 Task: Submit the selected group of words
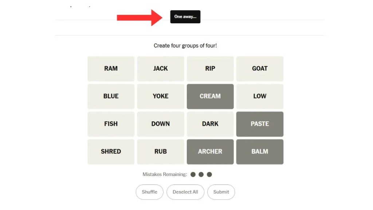(221, 192)
